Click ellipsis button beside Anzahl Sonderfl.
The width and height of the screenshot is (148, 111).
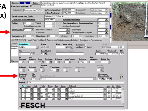103,70
